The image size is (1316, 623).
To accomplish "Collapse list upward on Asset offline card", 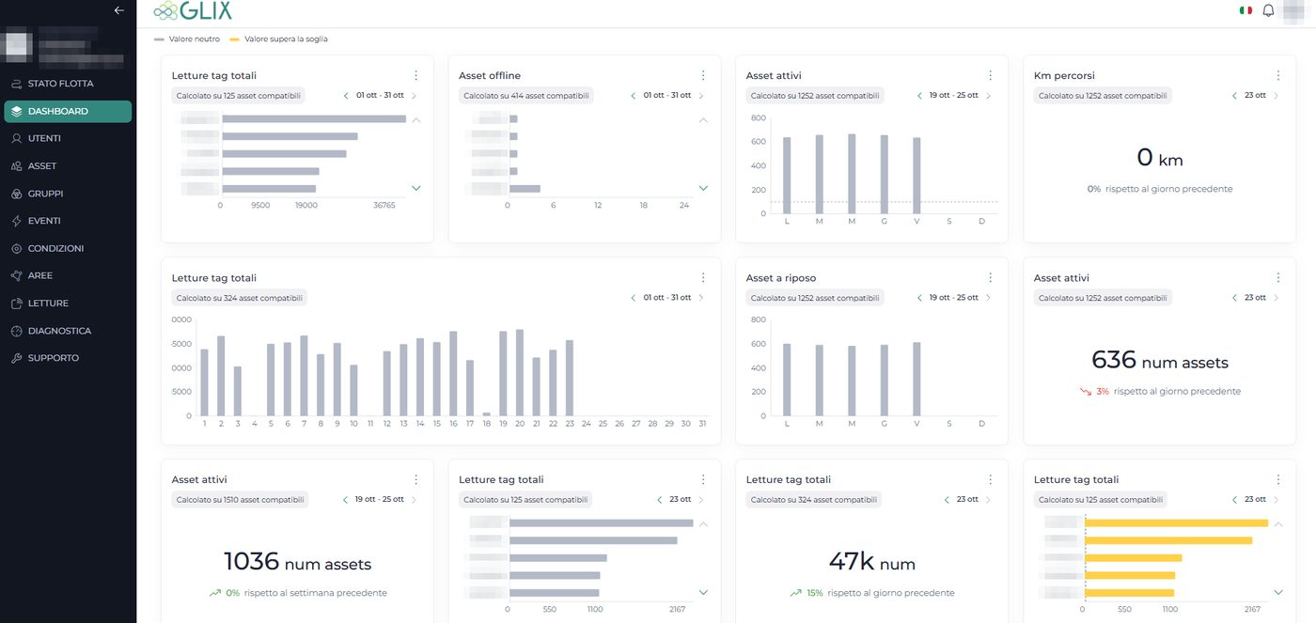I will pyautogui.click(x=703, y=120).
